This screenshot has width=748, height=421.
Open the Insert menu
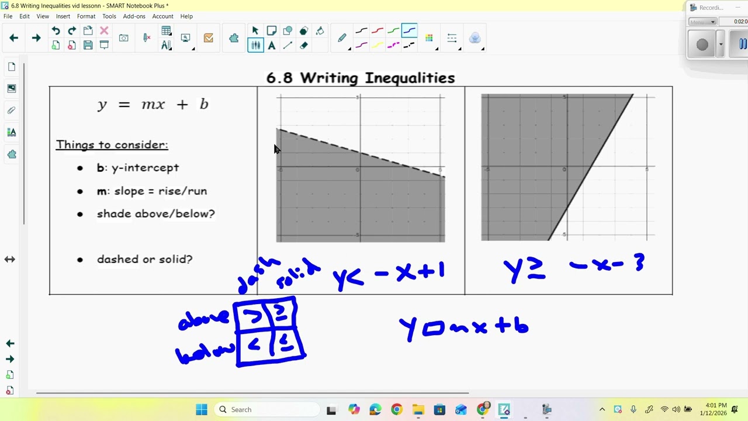tap(63, 16)
